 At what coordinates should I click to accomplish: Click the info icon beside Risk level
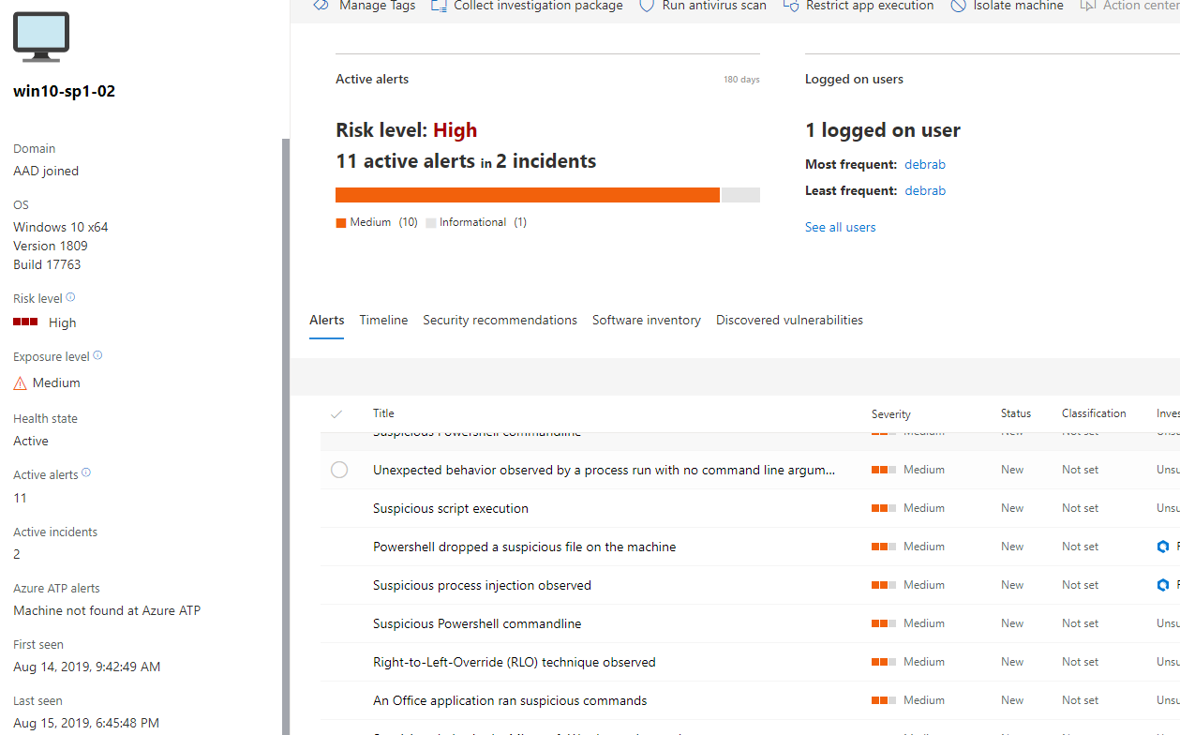pos(70,298)
